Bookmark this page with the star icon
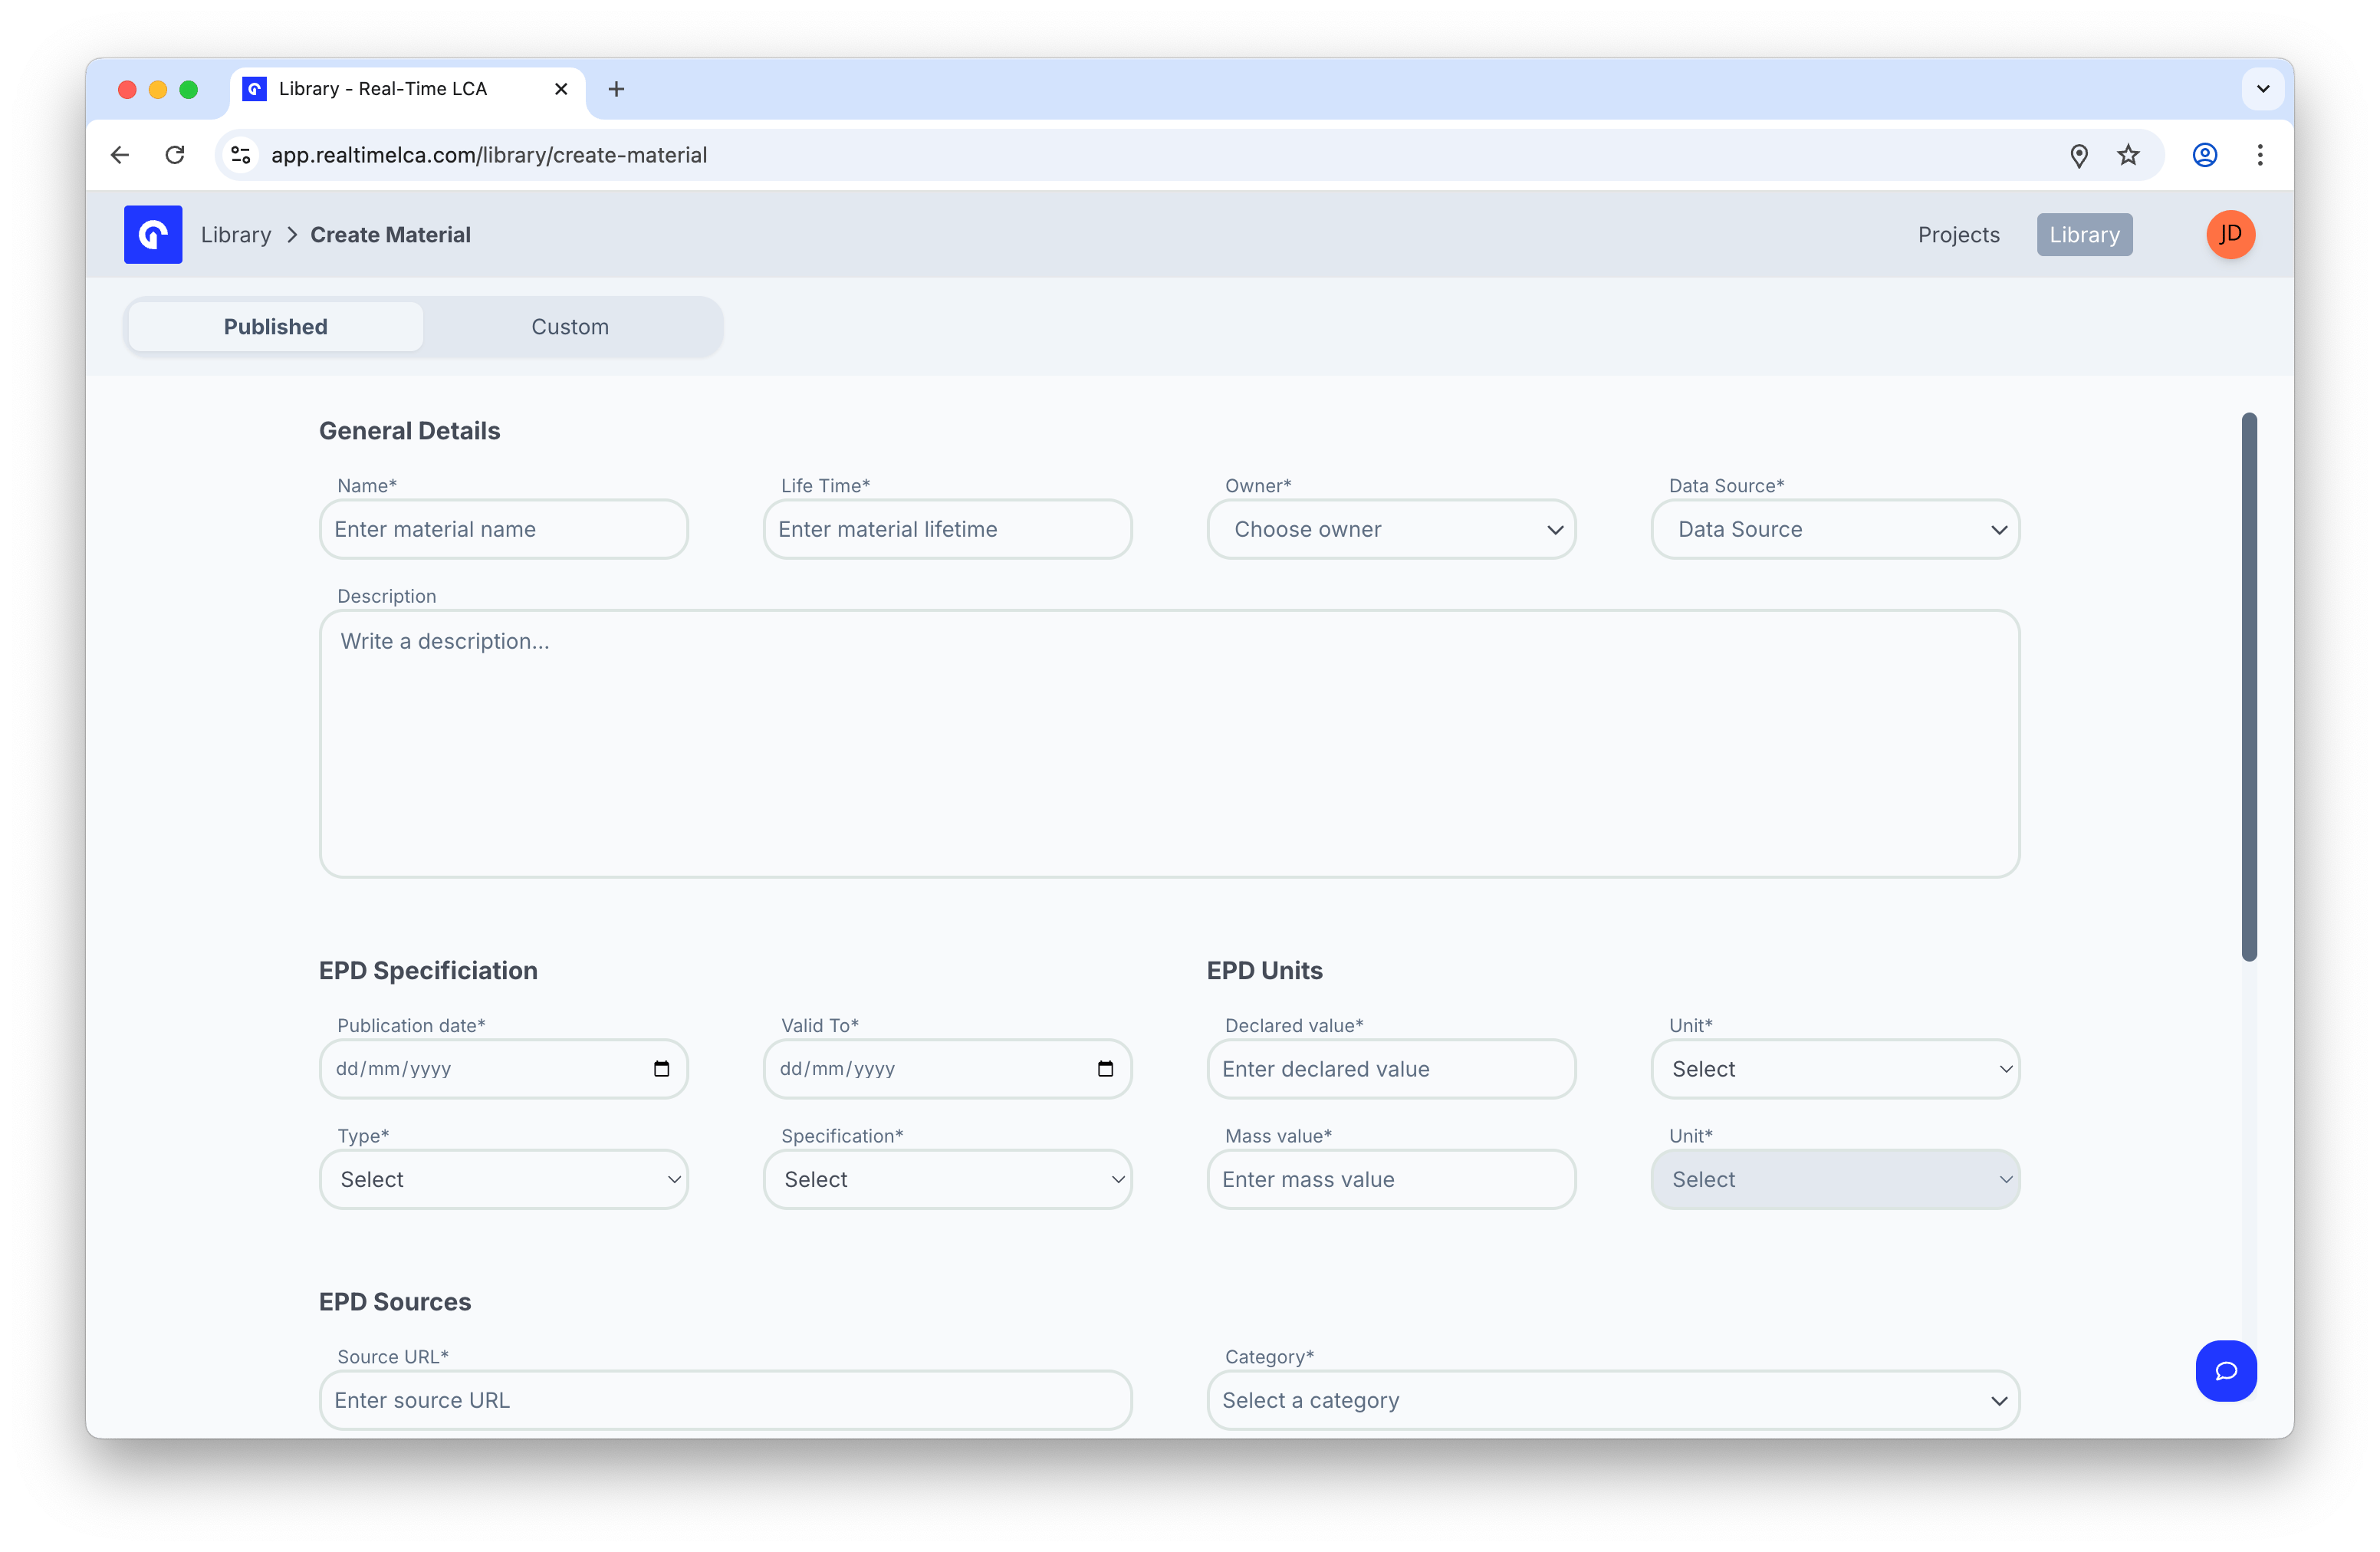This screenshot has width=2380, height=1552. tap(2129, 155)
